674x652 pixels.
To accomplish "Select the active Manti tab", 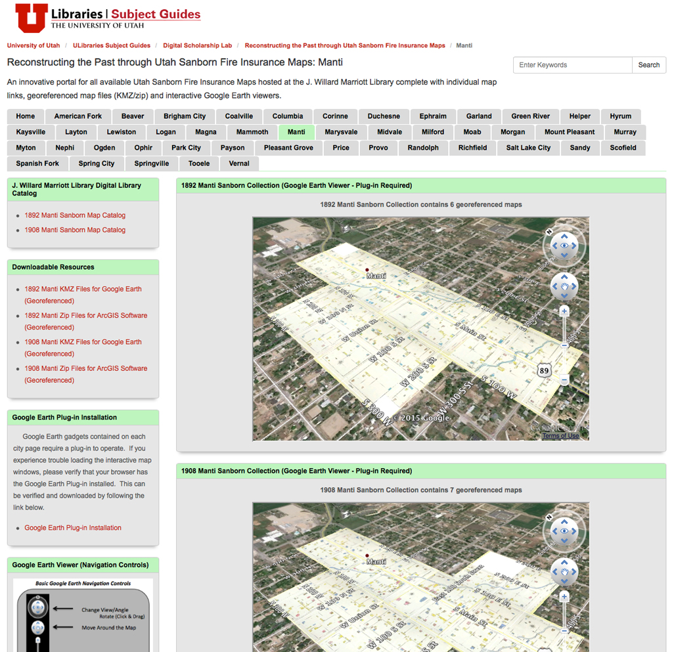I will pyautogui.click(x=296, y=132).
